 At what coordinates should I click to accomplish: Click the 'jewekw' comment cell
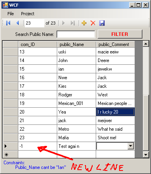(115, 69)
